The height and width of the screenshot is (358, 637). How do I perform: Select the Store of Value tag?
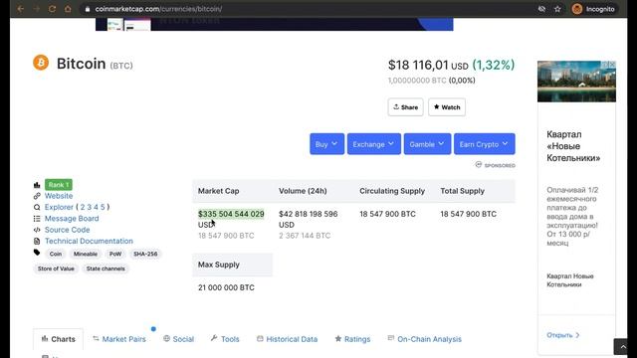pyautogui.click(x=56, y=268)
